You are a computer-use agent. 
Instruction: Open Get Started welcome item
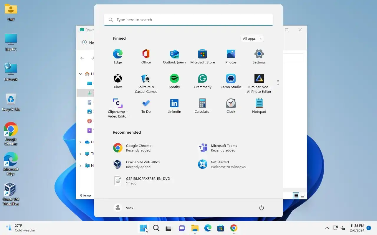click(x=231, y=164)
